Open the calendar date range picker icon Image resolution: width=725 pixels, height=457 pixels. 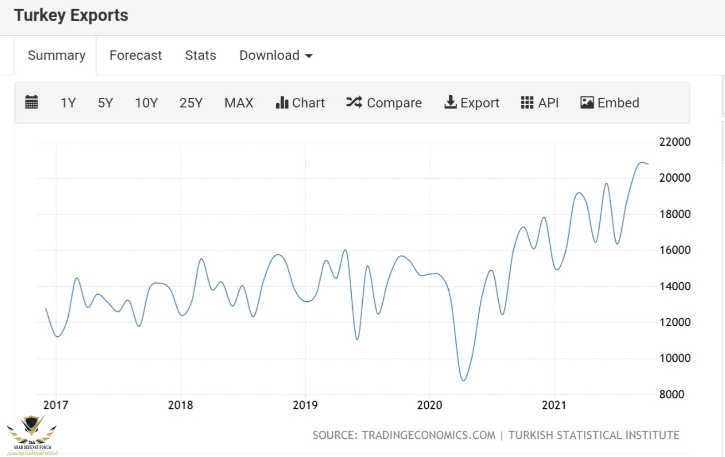(x=32, y=102)
